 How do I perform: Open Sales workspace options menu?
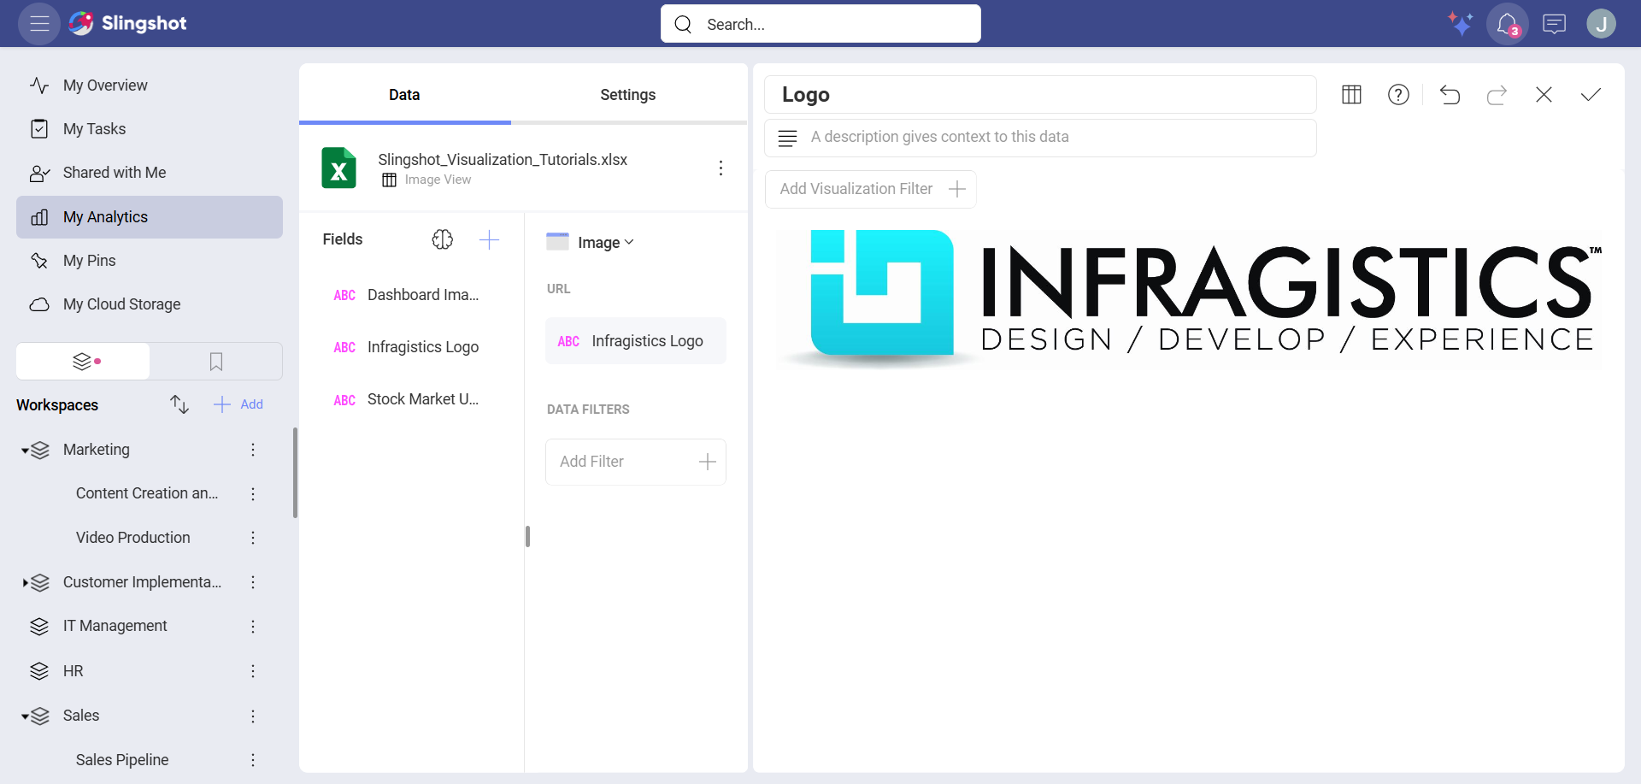coord(253,716)
